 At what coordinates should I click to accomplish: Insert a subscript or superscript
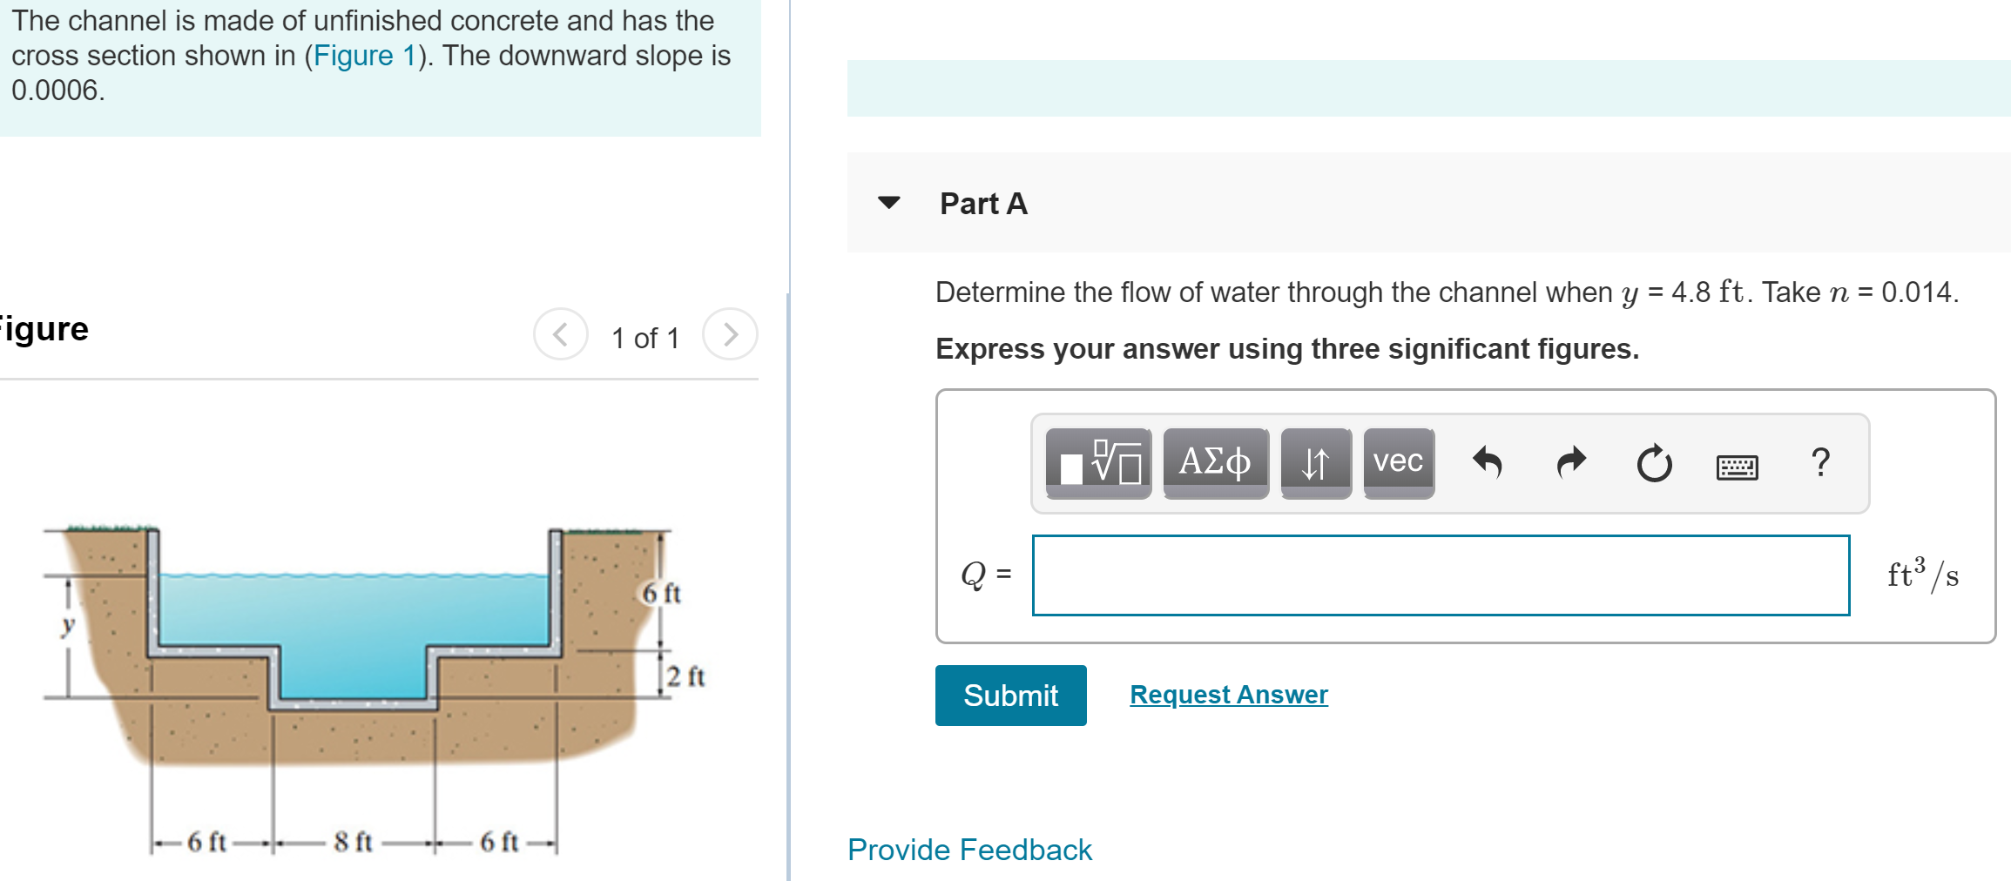(1315, 463)
